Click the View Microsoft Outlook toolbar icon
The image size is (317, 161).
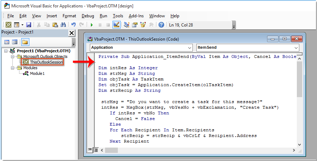pyautogui.click(x=8, y=25)
